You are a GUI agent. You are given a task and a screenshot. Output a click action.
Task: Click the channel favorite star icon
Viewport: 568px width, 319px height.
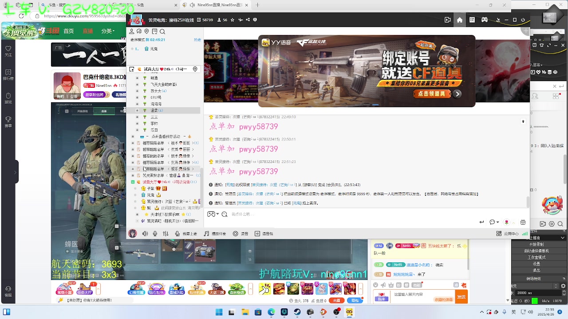tap(233, 20)
